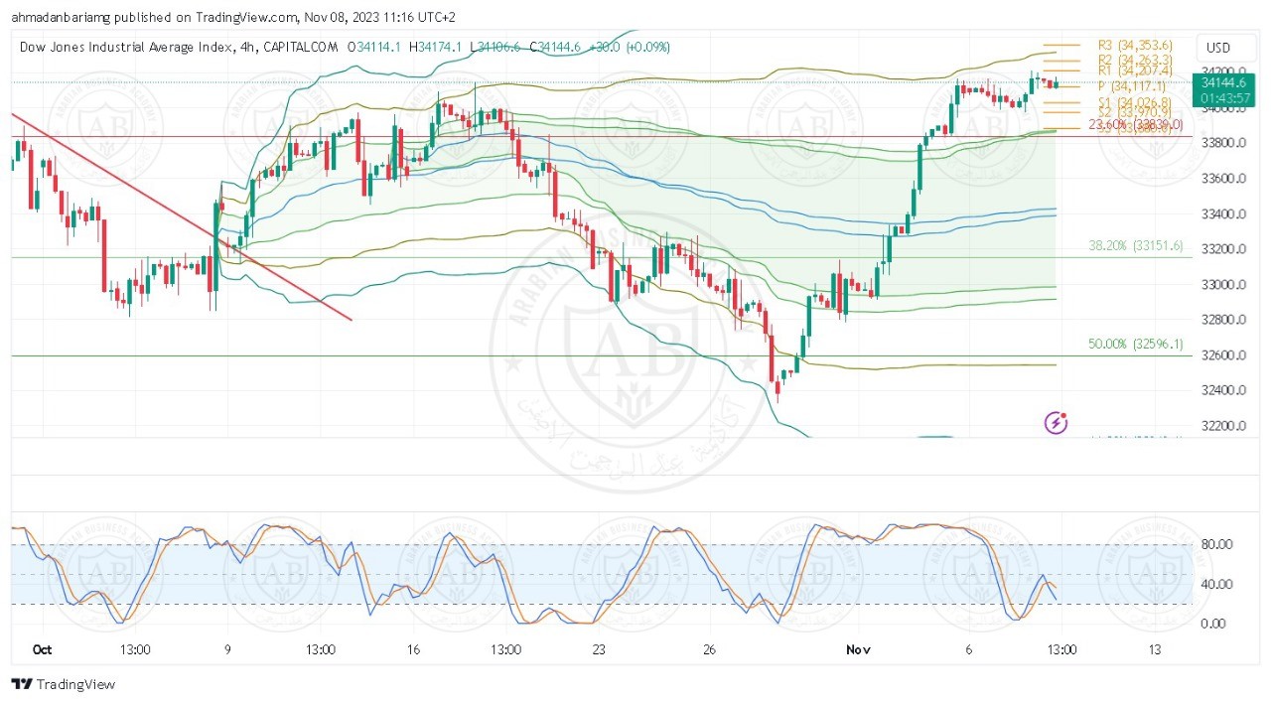Image resolution: width=1271 pixels, height=703 pixels.
Task: Click the 38.20% (33151.6) Fibonacci label
Action: pos(1136,246)
